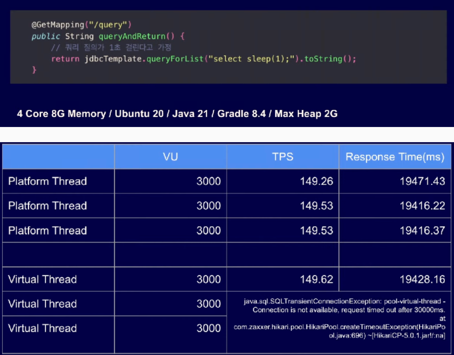The image size is (454, 355).
Task: Select response time value 19416.37
Action: 422,231
